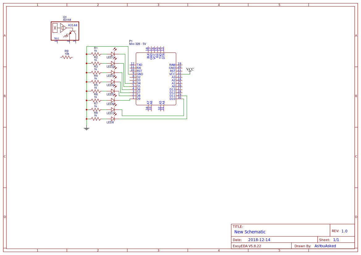Click the D13 pin label on the module
This screenshot has height=255, width=361.
click(x=172, y=90)
